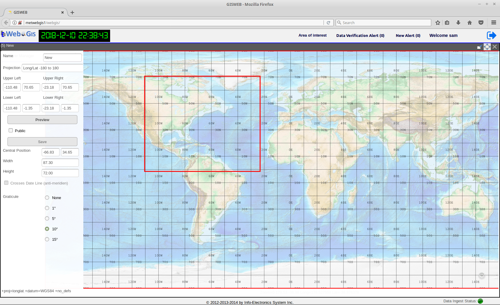Click the insecure connection lock icon
The width and height of the screenshot is (500, 305).
click(x=20, y=23)
